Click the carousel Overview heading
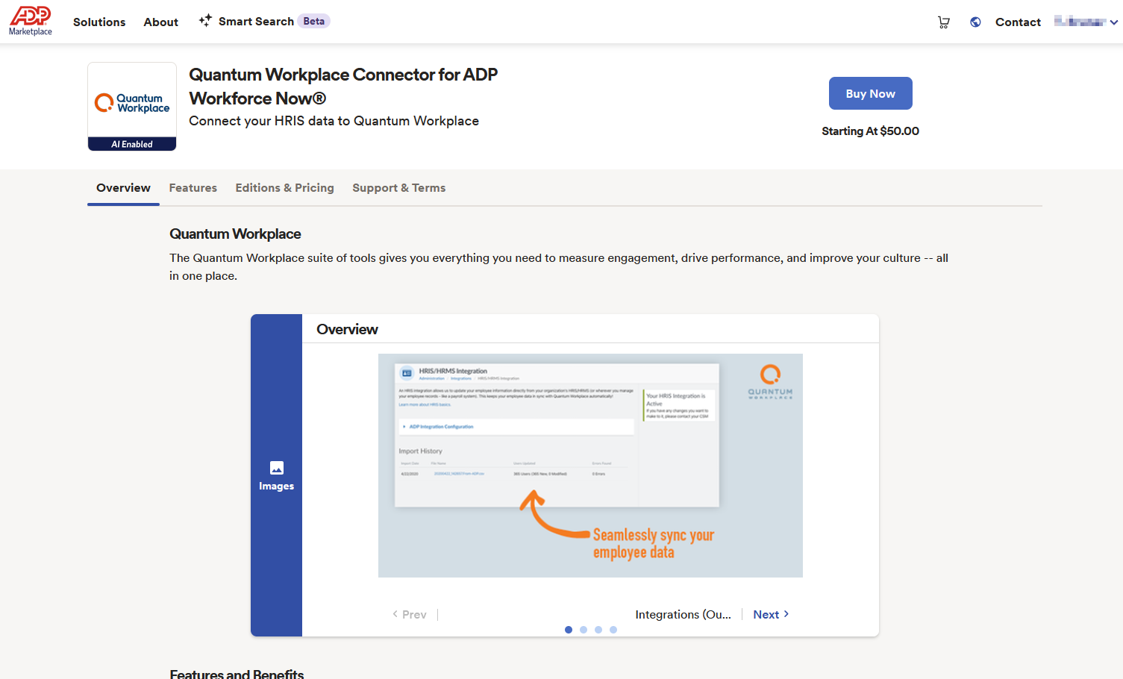Screen dimensions: 1123x679 pos(347,329)
